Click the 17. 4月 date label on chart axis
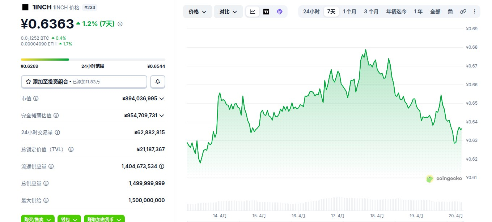The image size is (492, 222). tap(338, 216)
